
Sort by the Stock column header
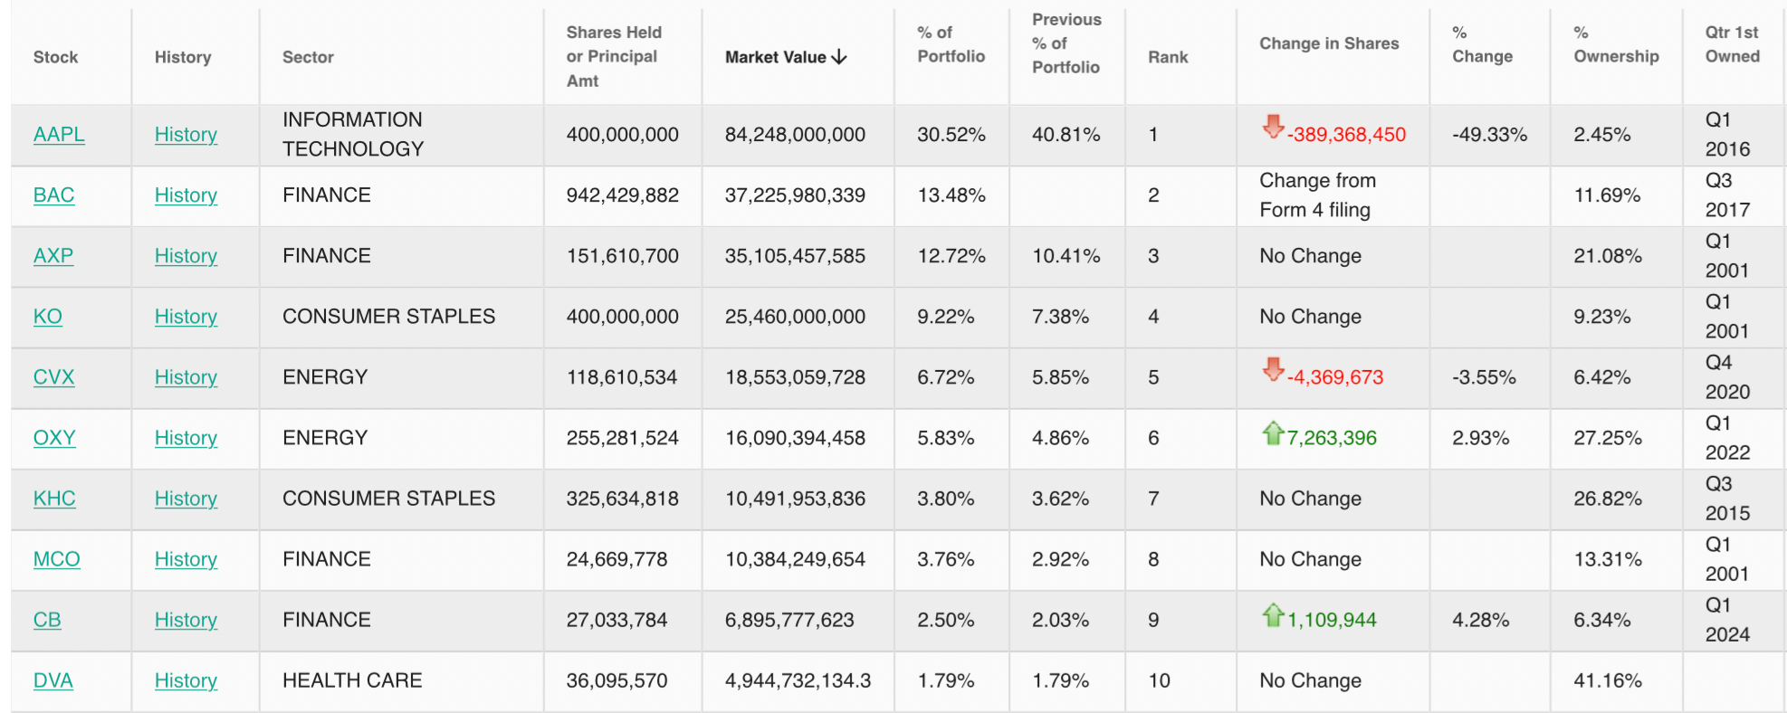point(55,57)
